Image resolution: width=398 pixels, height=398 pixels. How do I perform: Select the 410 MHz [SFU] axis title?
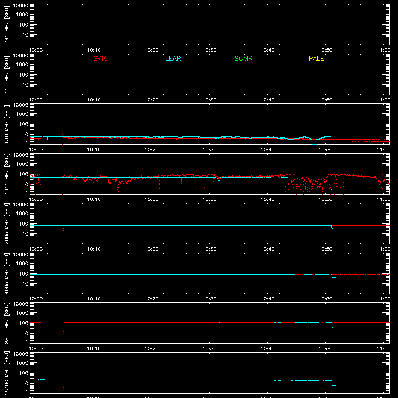tap(6, 74)
